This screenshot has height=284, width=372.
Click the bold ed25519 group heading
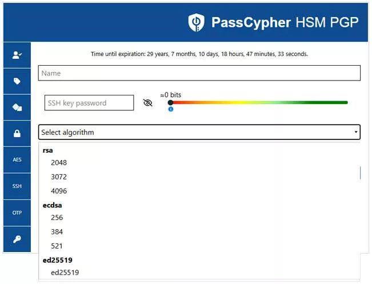pos(57,260)
